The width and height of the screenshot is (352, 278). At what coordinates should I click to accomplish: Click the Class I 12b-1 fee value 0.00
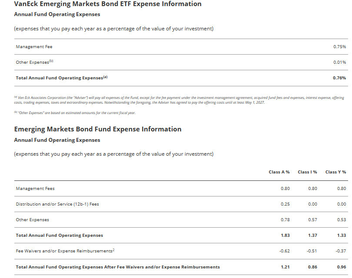312,204
